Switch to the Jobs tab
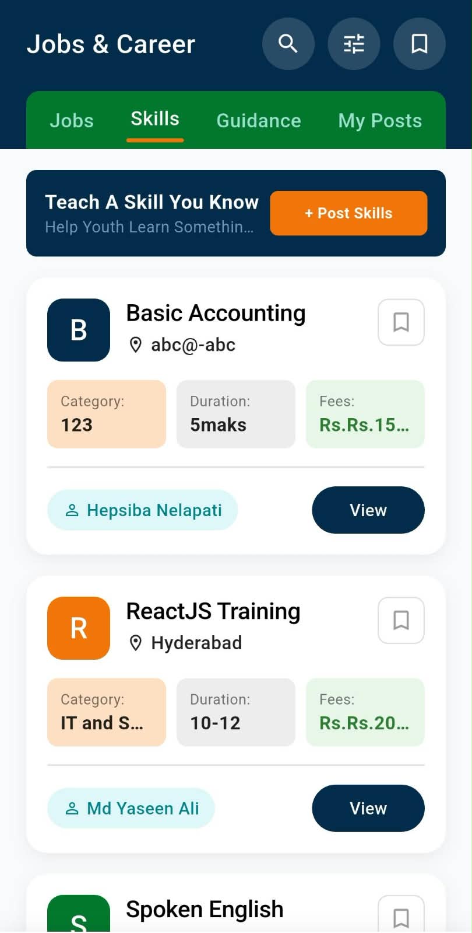The width and height of the screenshot is (472, 933). tap(72, 120)
